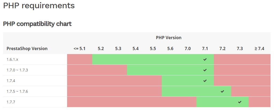Click the checkmark in the 1.6.1.x row
The height and width of the screenshot is (110, 274).
pyautogui.click(x=205, y=59)
